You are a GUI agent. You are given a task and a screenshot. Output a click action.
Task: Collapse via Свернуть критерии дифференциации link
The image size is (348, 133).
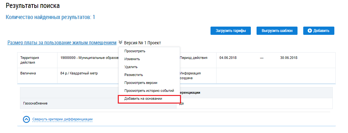tap(62, 119)
